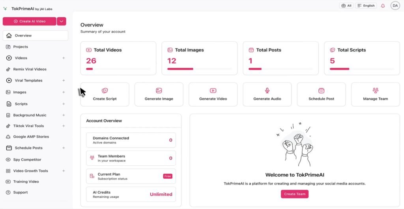The image size is (404, 209).
Task: Open the All workspace filter
Action: pos(346,6)
